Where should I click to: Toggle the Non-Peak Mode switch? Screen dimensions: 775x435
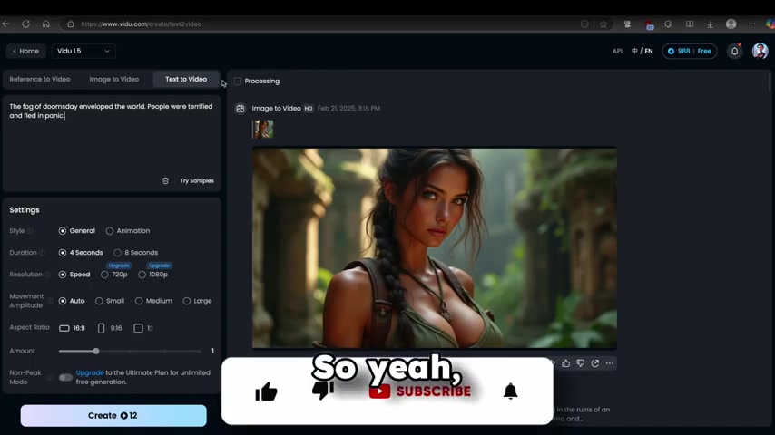(65, 377)
